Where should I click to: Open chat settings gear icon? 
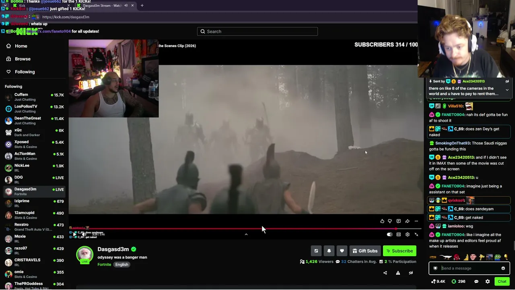click(488, 282)
